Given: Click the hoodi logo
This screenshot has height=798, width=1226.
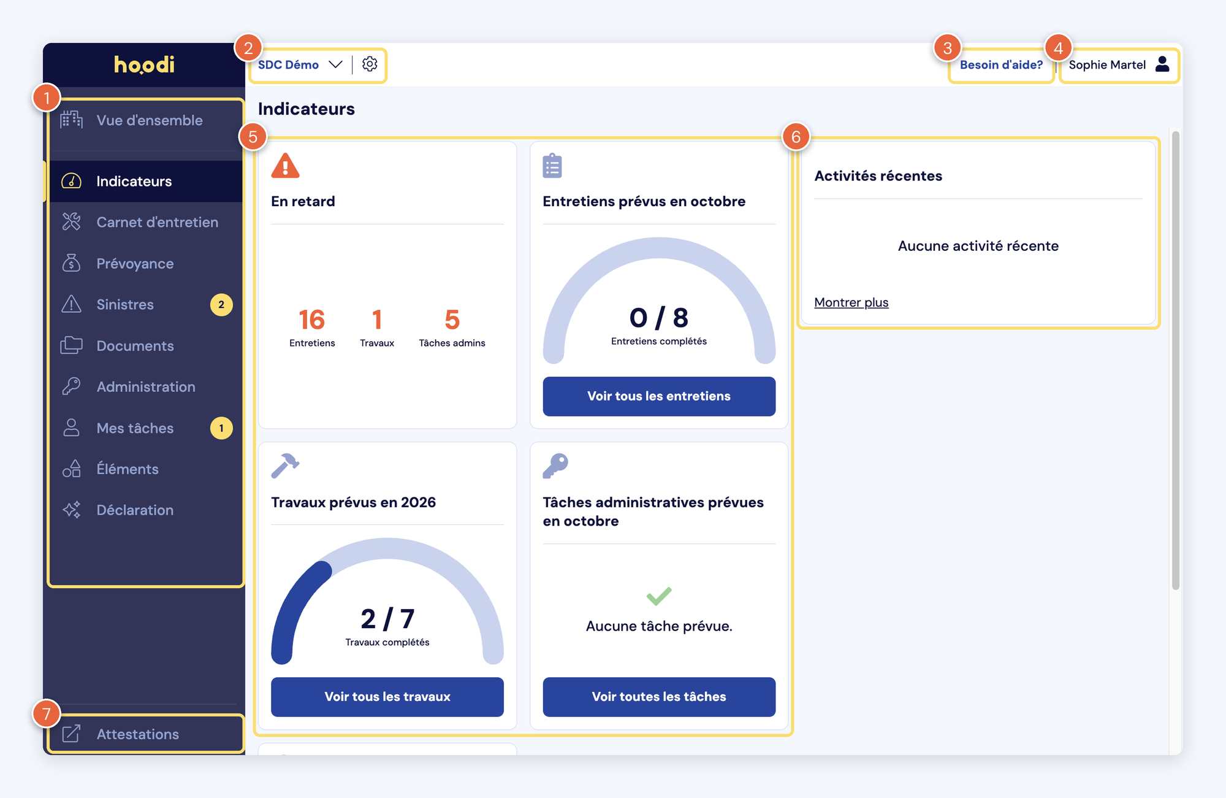Looking at the screenshot, I should (144, 64).
